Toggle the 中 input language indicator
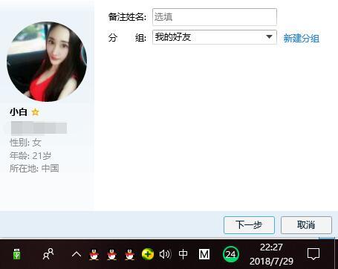This screenshot has height=269, width=338. coord(183,254)
